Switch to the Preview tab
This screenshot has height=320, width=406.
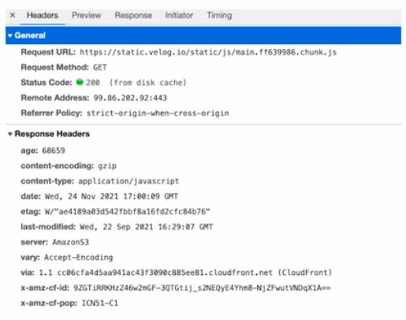coord(86,15)
